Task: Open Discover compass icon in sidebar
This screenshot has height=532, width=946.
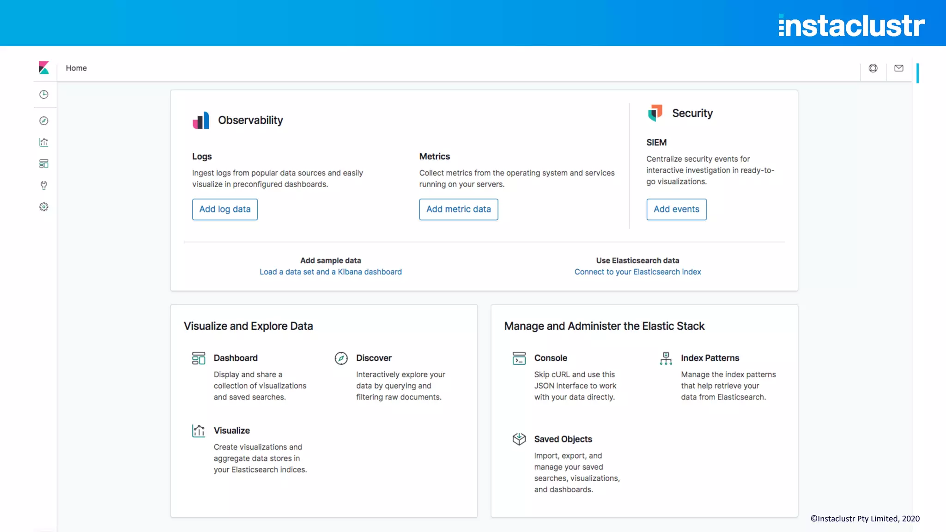Action: click(x=44, y=121)
